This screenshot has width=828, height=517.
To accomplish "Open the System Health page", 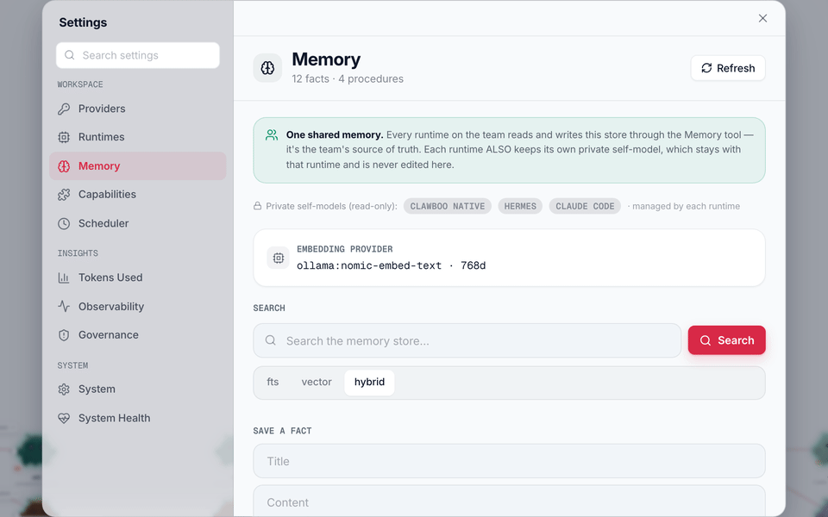I will click(x=137, y=418).
